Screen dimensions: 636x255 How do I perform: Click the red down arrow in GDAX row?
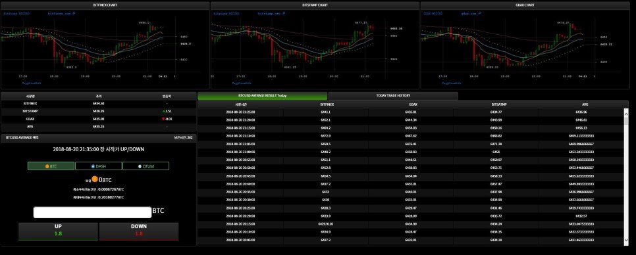[x=163, y=118]
